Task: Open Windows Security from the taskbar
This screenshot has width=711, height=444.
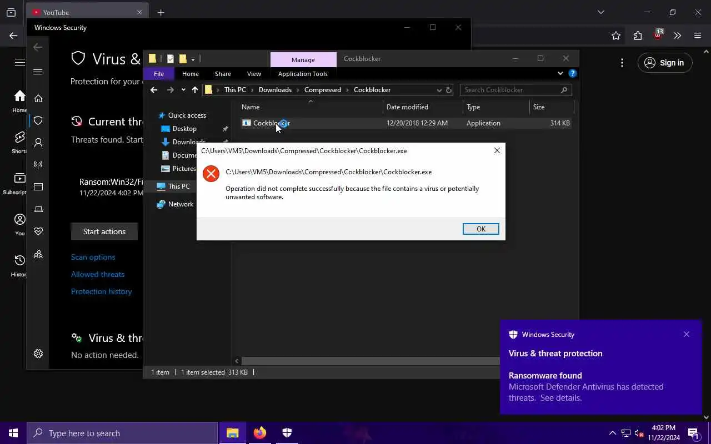Action: pos(287,433)
